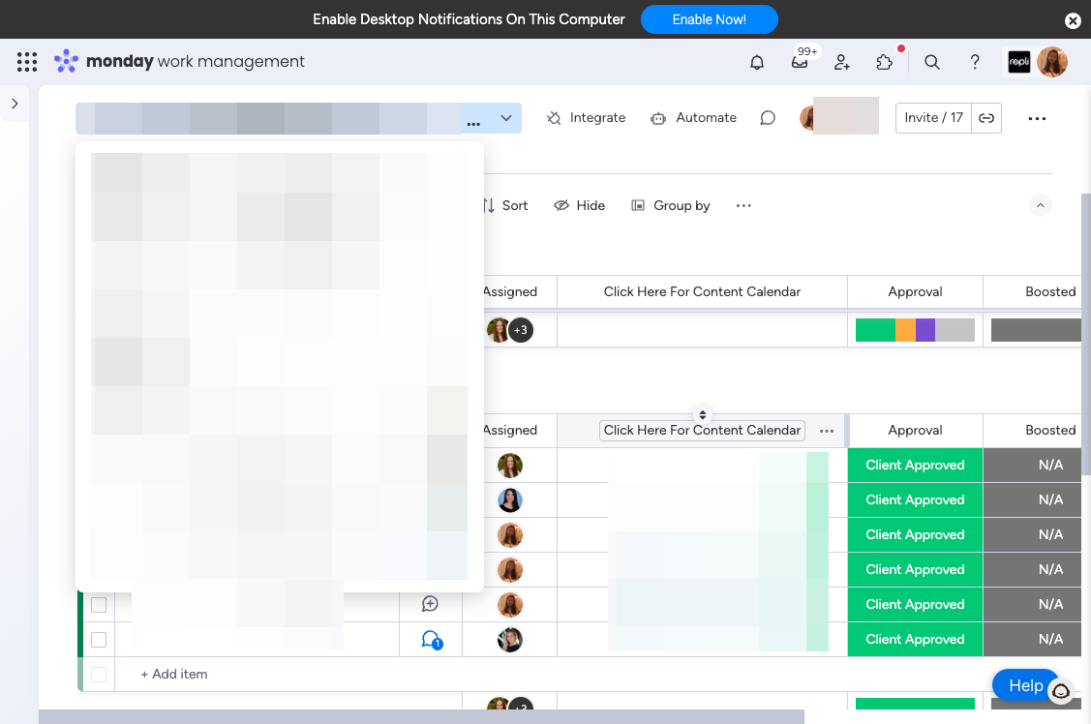Open the help question mark
This screenshot has width=1091, height=724.
point(975,62)
